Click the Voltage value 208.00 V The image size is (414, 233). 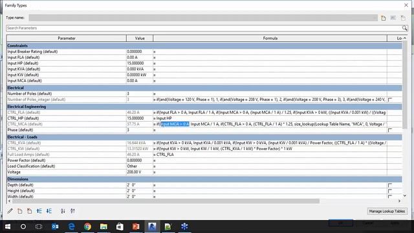click(140, 172)
